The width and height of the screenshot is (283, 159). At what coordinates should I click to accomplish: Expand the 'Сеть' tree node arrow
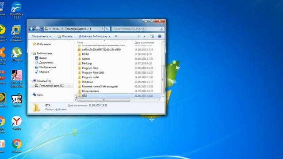(x=31, y=95)
